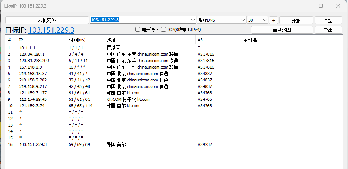
Task: Click 中国 广东 广州 address in hop 4
Action: point(142,67)
